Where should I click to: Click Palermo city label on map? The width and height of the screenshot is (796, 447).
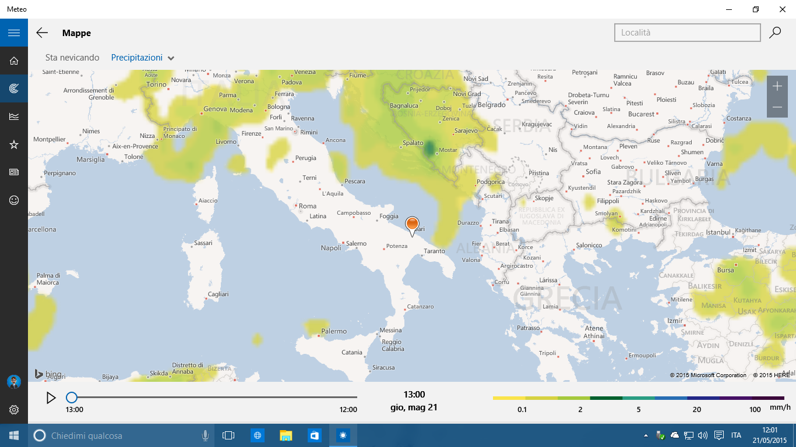tap(334, 331)
